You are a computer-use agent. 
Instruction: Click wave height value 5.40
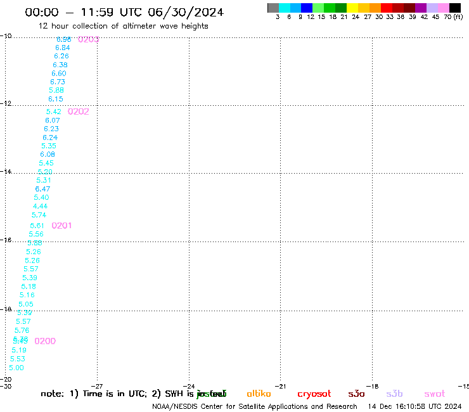pos(41,197)
